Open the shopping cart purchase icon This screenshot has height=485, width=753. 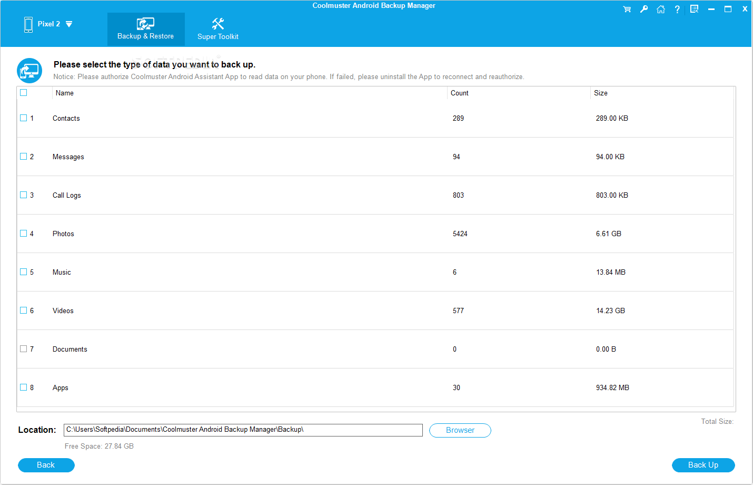pos(627,9)
